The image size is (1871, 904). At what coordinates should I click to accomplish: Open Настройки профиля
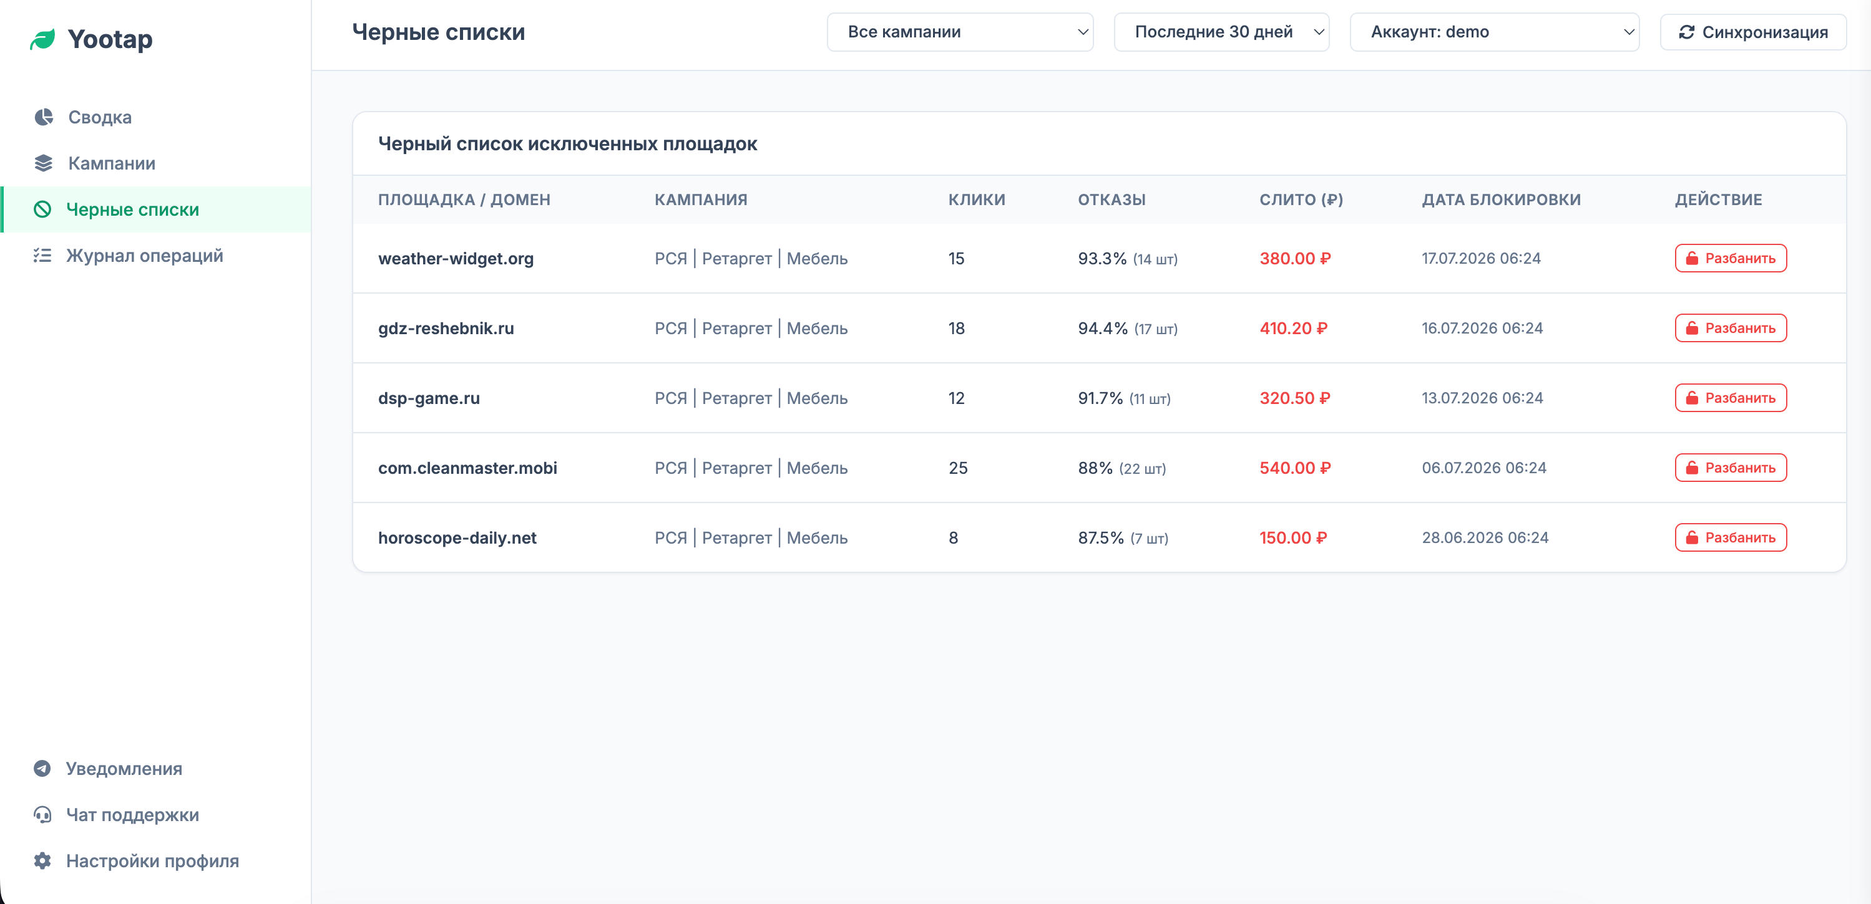click(155, 860)
